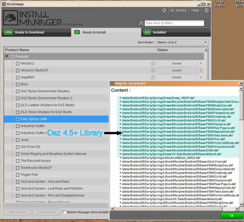Check the Bass checkbox
Viewport: 244px width, 222px height.
pos(18,85)
